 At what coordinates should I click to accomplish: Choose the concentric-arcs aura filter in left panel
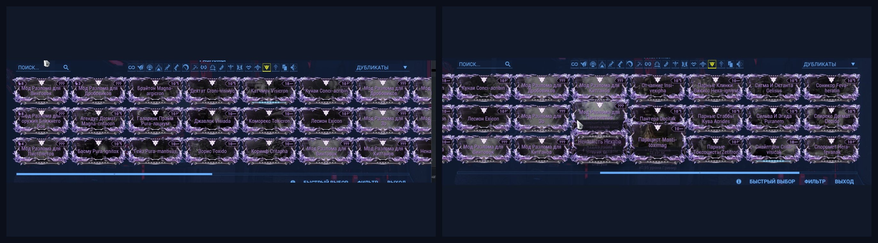pyautogui.click(x=150, y=67)
